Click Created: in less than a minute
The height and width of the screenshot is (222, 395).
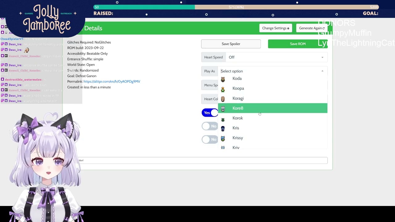coord(89,87)
